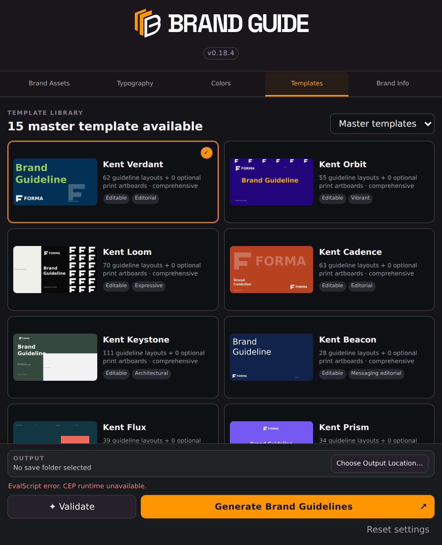Select the Kent Loom thumbnail
Image resolution: width=442 pixels, height=545 pixels.
55,270
